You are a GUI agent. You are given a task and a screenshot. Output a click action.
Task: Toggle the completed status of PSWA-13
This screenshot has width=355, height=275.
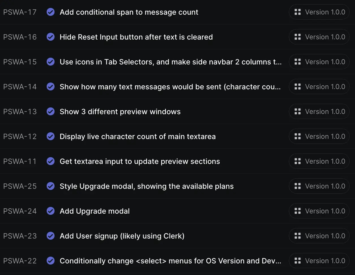51,112
